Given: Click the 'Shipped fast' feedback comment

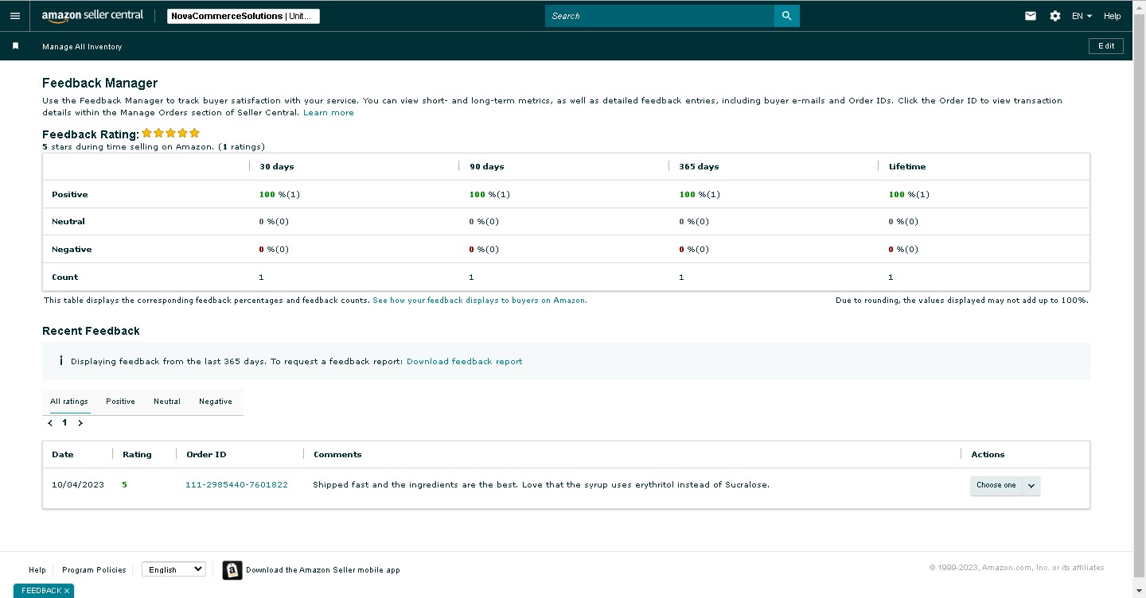Looking at the screenshot, I should (x=541, y=485).
